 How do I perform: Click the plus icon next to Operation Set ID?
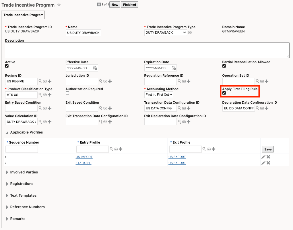pyautogui.click(x=267, y=81)
